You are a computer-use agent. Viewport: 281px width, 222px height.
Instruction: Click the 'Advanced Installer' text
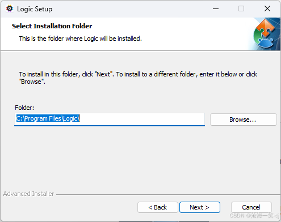coord(28,194)
